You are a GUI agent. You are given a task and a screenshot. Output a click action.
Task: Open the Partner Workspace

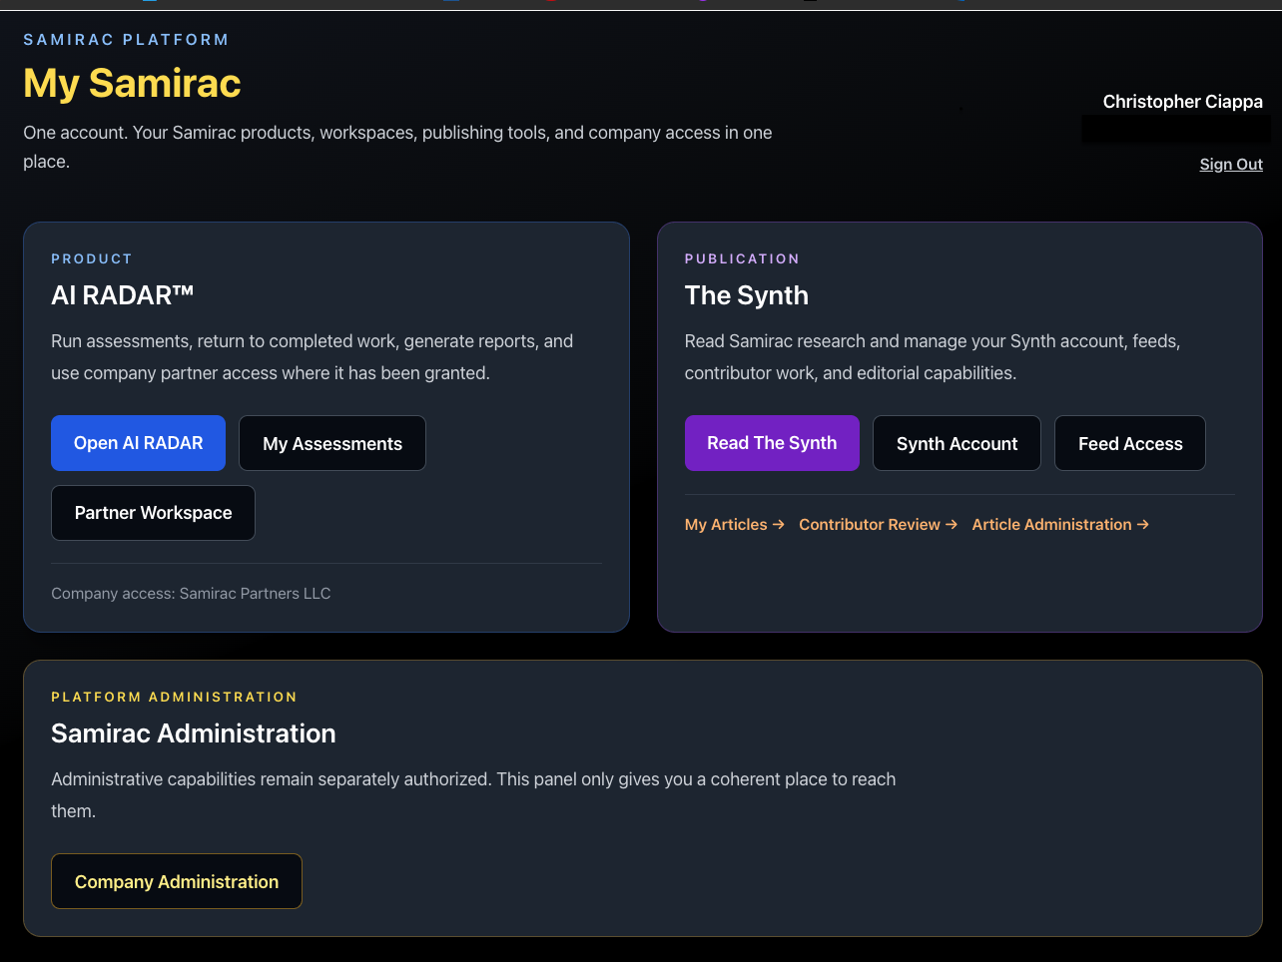[x=153, y=513]
